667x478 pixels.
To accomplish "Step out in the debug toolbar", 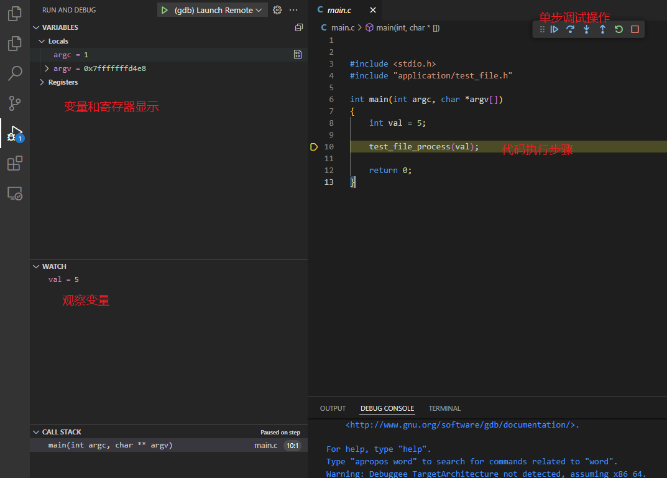I will tap(603, 29).
